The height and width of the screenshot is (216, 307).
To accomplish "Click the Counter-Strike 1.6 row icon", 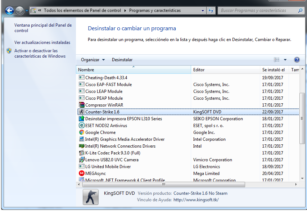I will click(x=81, y=112).
